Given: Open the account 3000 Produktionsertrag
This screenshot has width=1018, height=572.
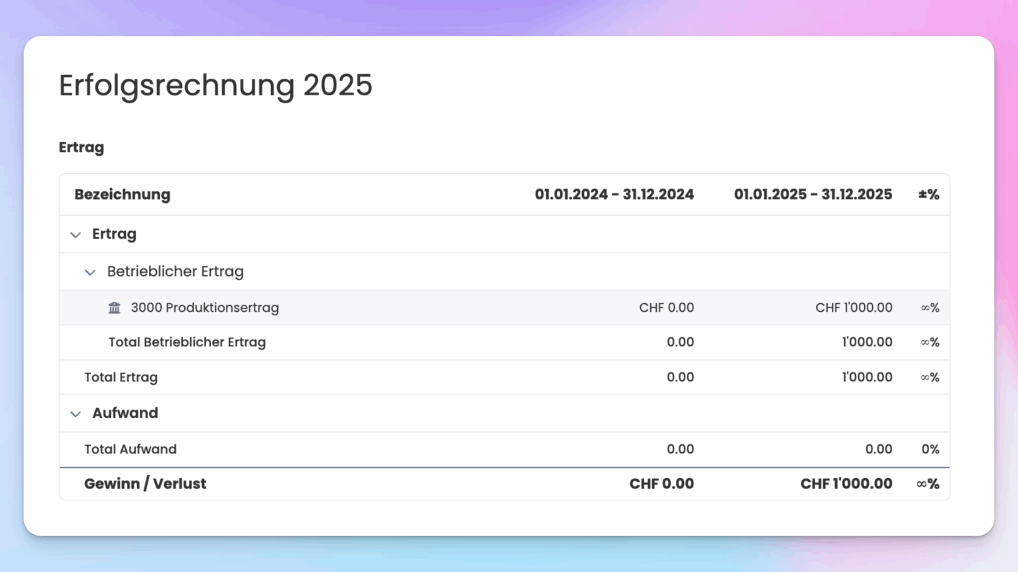Looking at the screenshot, I should 205,307.
